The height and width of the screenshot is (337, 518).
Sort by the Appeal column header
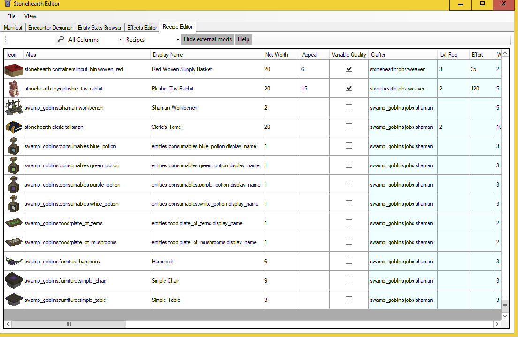(315, 55)
